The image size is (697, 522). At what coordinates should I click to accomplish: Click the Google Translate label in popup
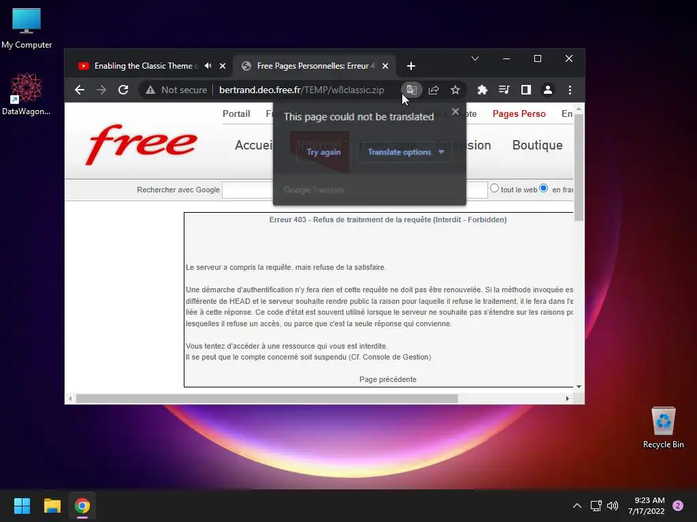pos(314,190)
